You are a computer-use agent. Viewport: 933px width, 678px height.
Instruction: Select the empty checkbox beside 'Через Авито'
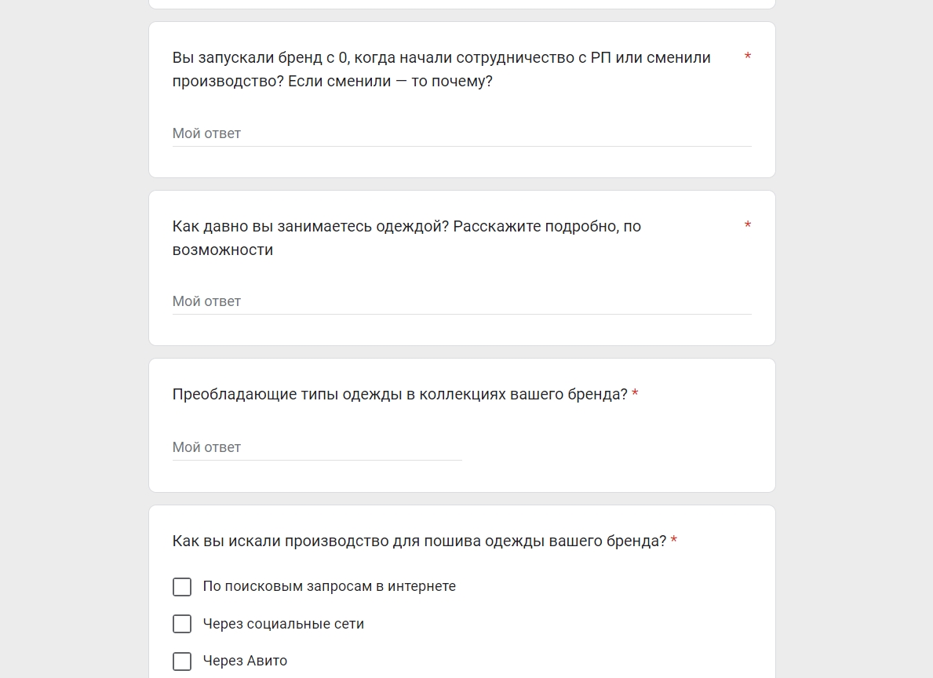[182, 662]
